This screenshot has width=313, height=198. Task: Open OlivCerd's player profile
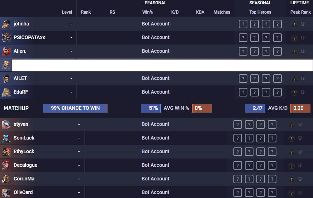pos(23,192)
